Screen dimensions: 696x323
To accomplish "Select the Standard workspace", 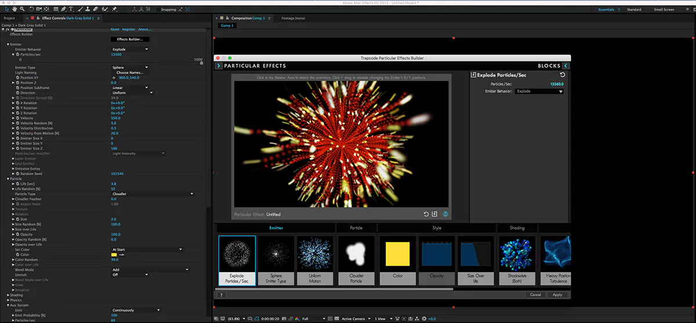I will pos(634,9).
